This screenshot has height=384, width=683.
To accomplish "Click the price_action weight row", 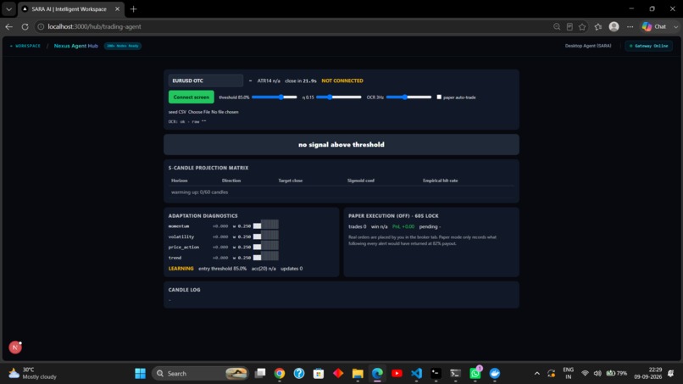I will point(224,247).
